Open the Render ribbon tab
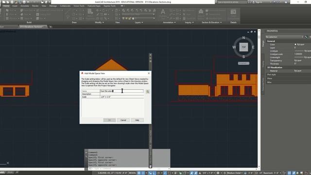Viewport: 311px width, 175px height. click(35, 6)
